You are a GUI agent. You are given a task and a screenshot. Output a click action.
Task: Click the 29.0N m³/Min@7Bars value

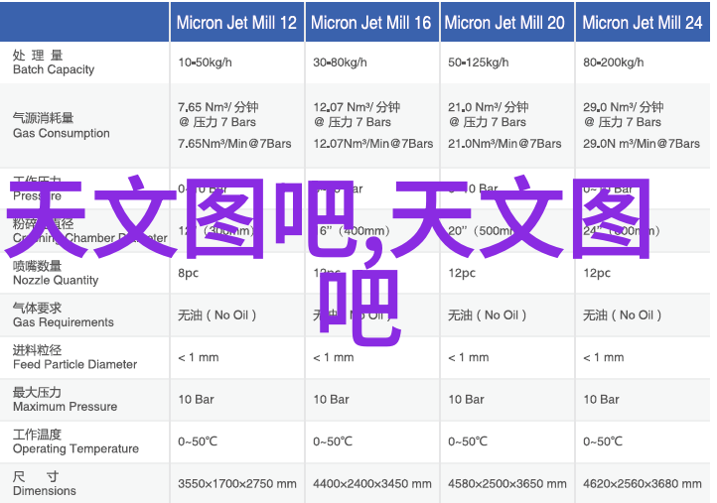(x=642, y=144)
